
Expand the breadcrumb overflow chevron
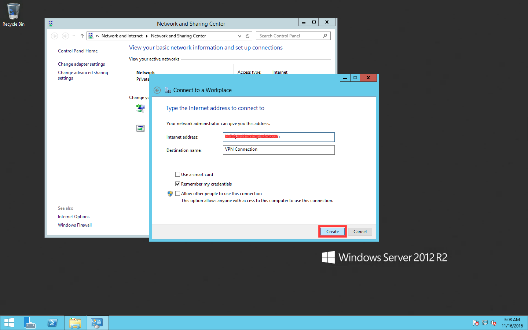click(x=97, y=36)
